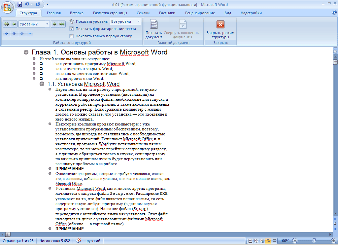338x245 pixels.
Task: Open the Ссылки ribbon tab
Action: point(143,13)
